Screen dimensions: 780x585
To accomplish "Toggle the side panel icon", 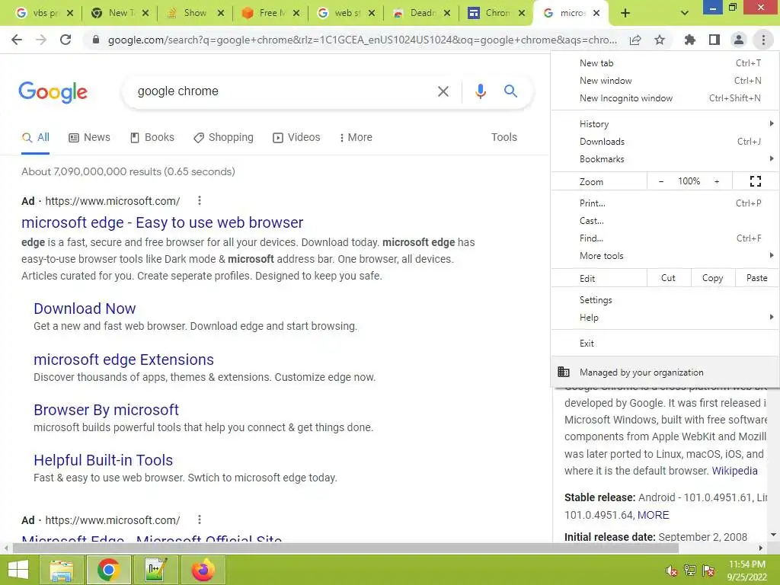I will coord(714,40).
